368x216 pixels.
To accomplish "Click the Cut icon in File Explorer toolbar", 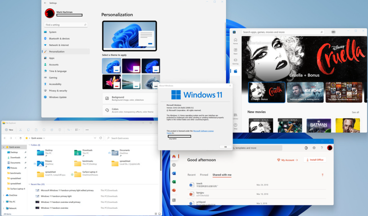I will (x=20, y=130).
